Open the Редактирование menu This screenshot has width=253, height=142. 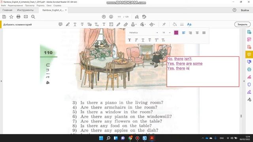pos(15,6)
